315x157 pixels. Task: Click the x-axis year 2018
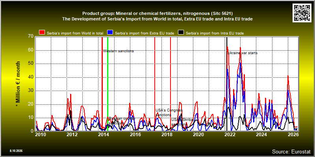click(x=167, y=135)
